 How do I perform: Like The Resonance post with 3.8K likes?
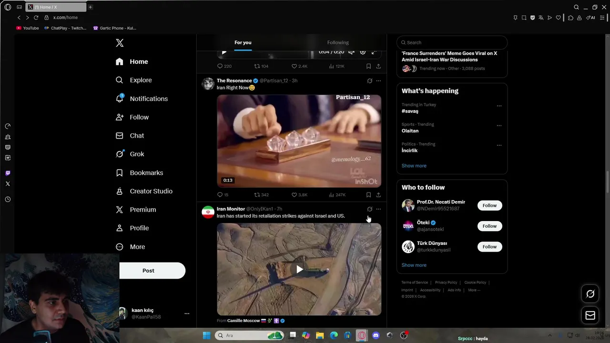(299, 195)
